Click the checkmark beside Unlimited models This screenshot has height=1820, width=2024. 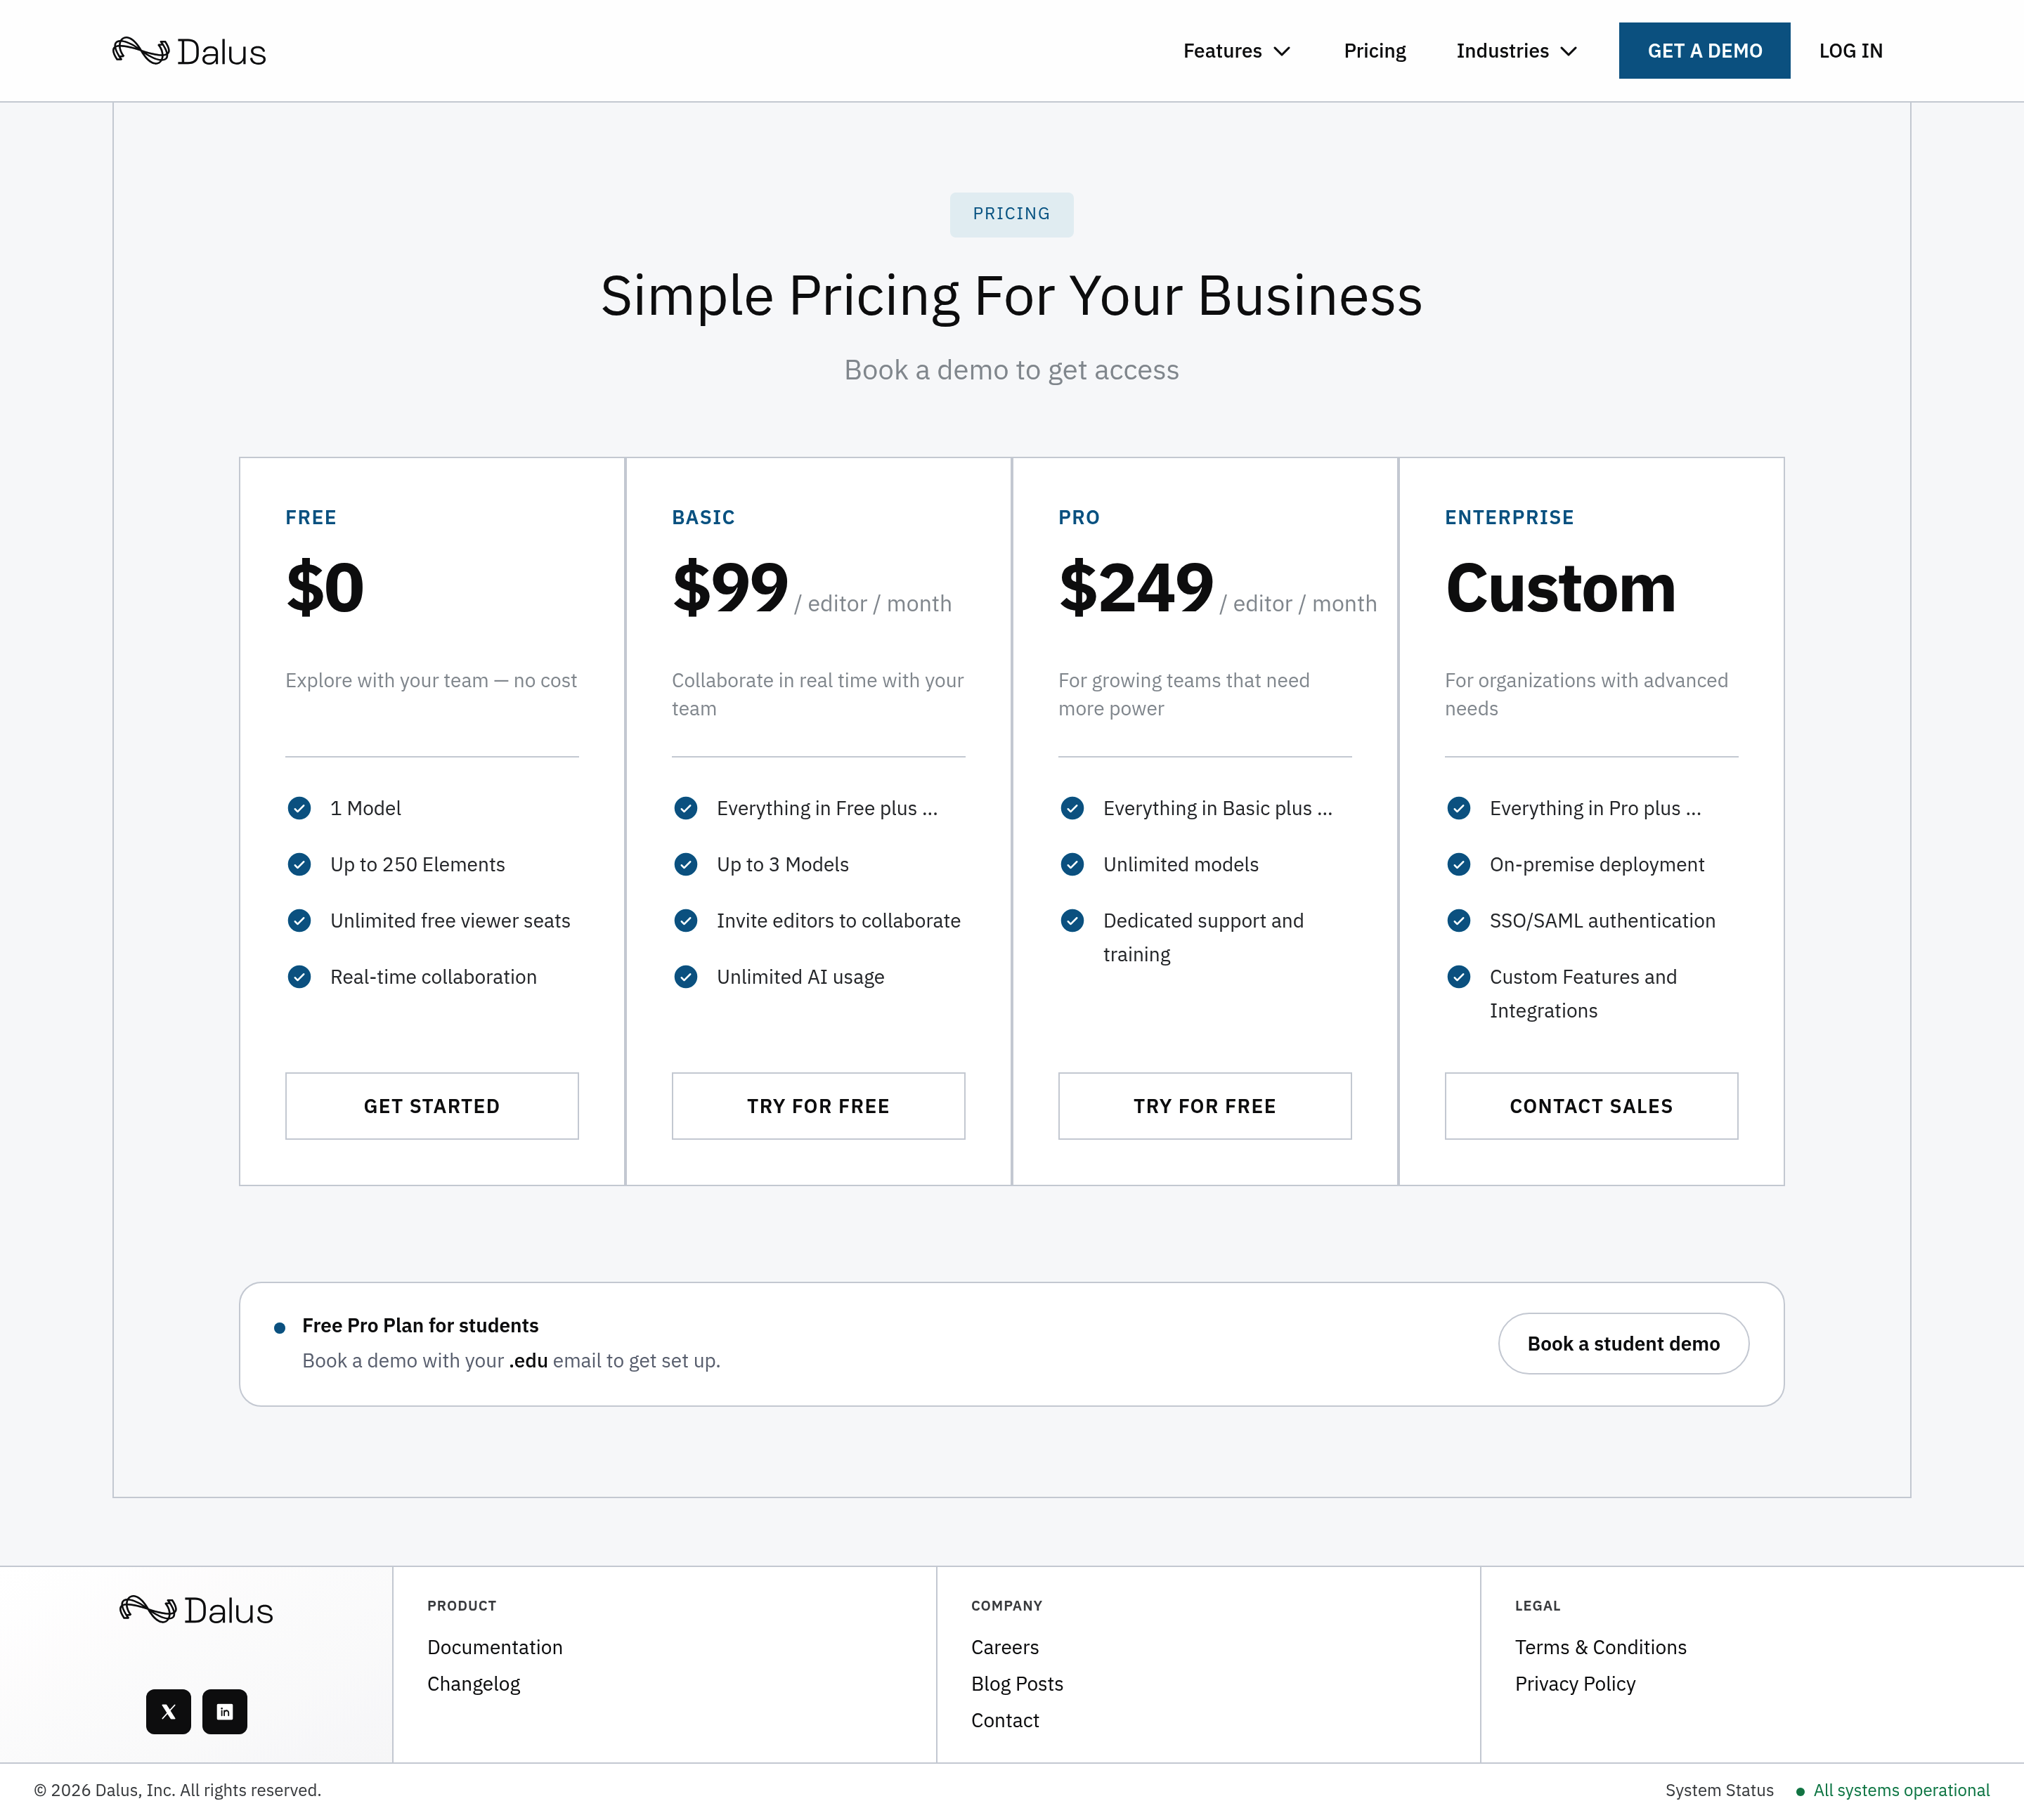1072,864
